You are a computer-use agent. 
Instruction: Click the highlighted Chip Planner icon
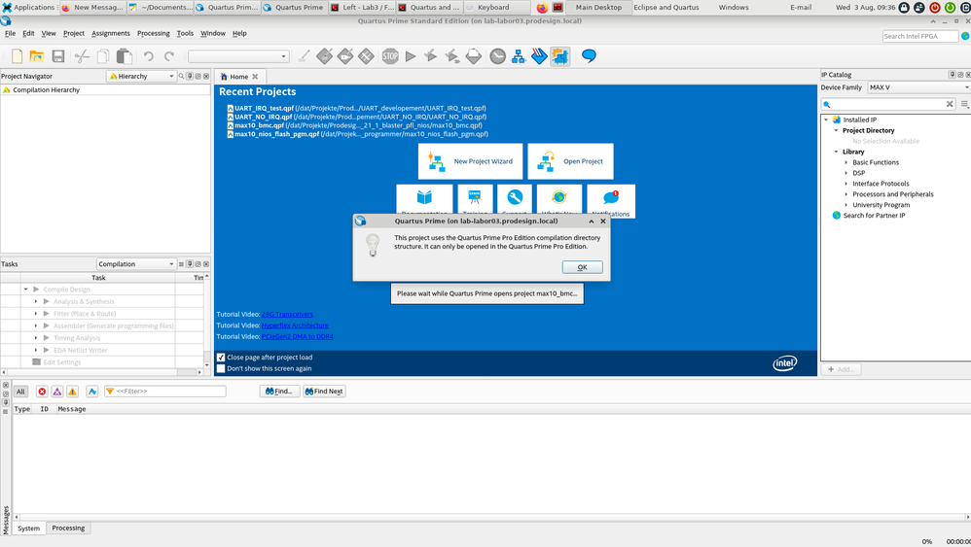(x=559, y=56)
